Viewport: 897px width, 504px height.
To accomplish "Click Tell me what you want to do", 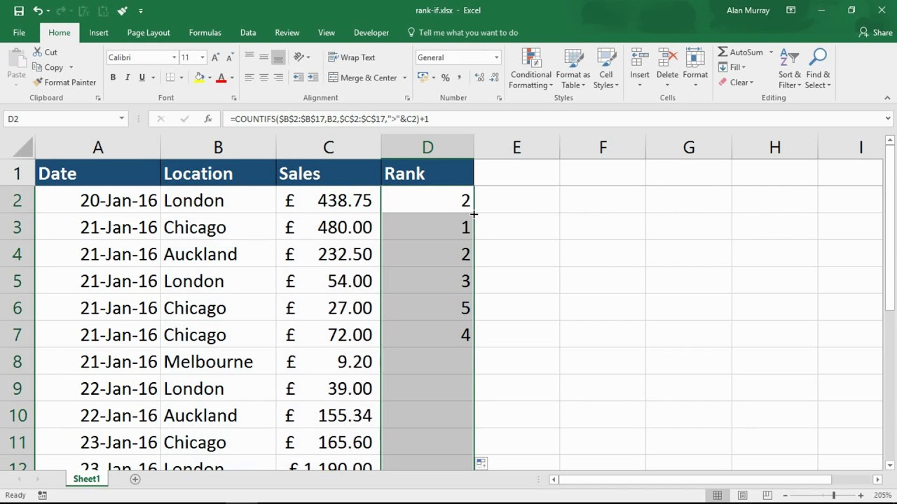I will [x=465, y=32].
